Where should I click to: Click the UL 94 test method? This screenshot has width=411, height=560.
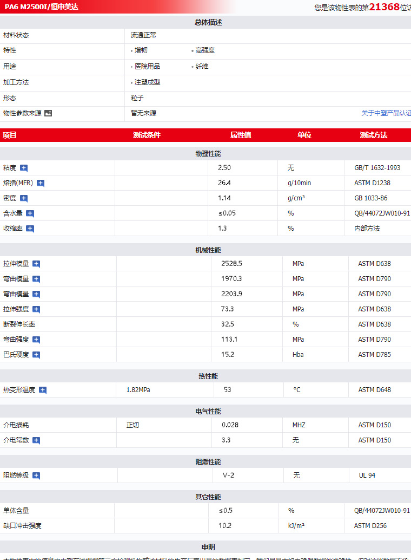(367, 476)
